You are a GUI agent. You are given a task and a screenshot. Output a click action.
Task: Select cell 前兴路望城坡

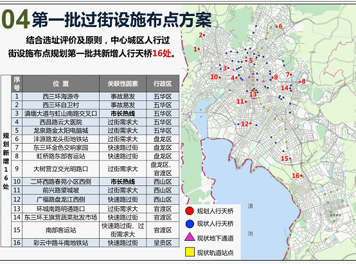pyautogui.click(x=60, y=190)
